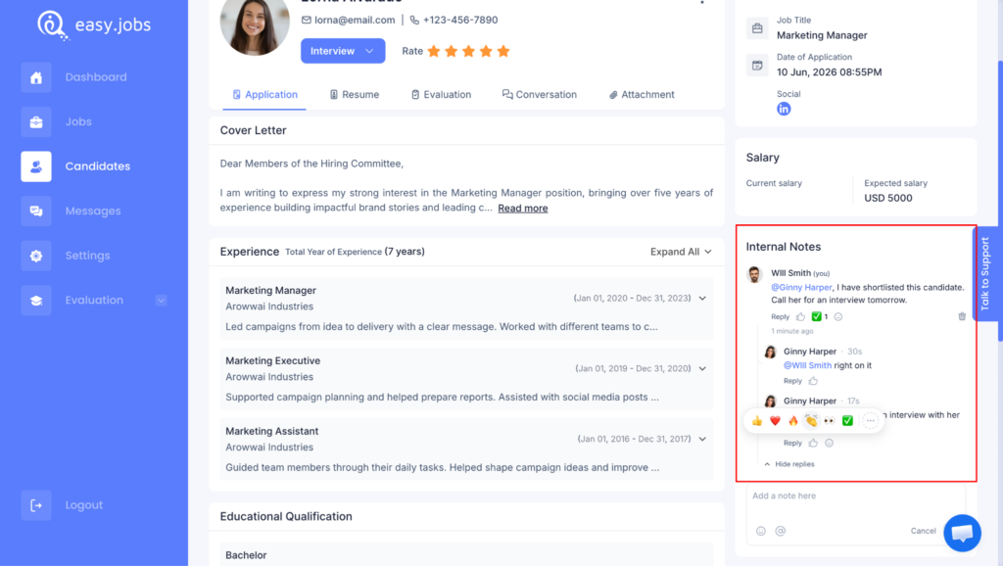Image resolution: width=1003 pixels, height=566 pixels.
Task: Open more emojis in reaction picker
Action: [870, 421]
